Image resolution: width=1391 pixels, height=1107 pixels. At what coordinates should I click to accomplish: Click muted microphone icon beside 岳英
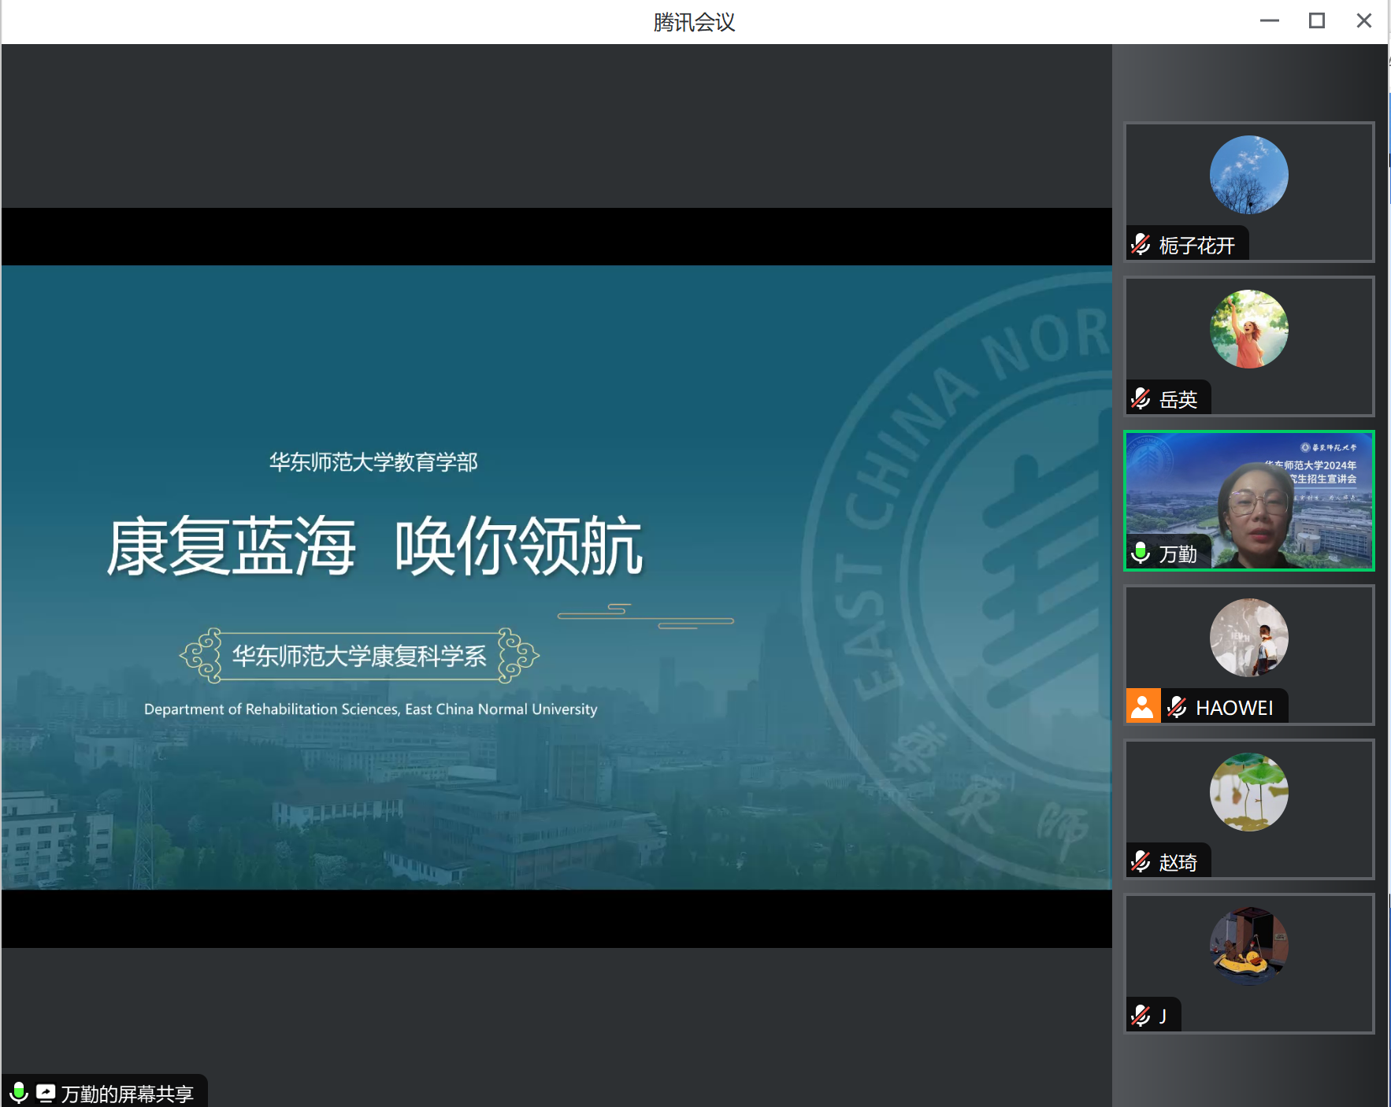click(1141, 399)
